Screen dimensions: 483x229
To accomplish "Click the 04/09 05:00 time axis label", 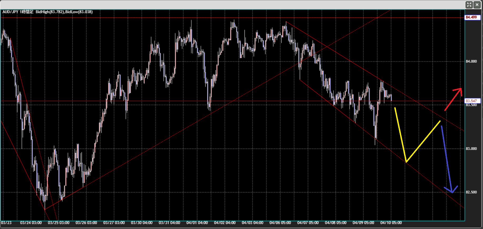I will (x=363, y=223).
